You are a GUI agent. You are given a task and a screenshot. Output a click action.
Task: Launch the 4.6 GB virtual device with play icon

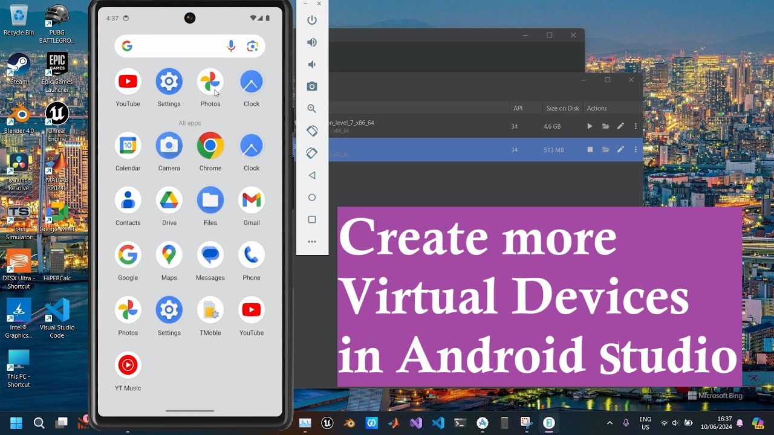tap(590, 126)
